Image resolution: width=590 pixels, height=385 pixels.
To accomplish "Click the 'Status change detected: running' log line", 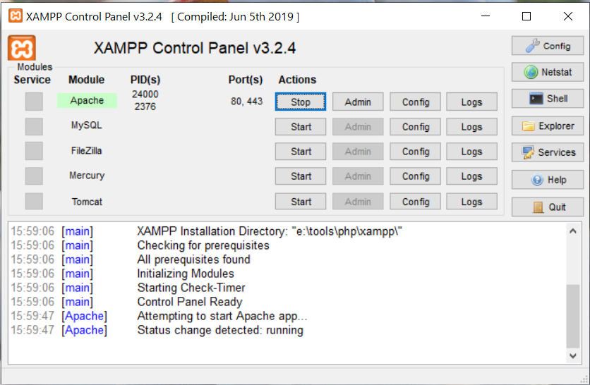I will pos(220,330).
